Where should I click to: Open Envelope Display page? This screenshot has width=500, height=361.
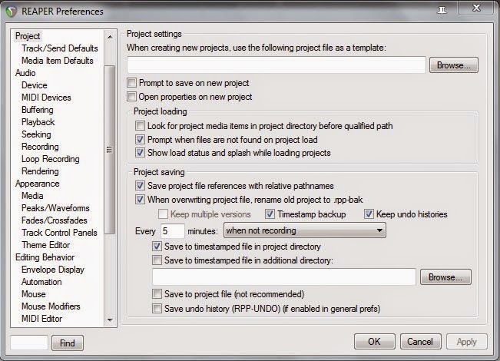53,270
